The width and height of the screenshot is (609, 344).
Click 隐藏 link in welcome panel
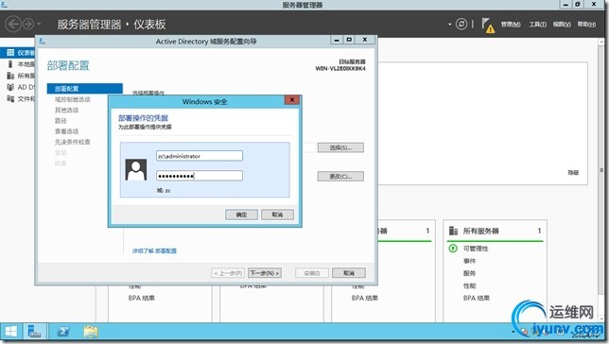(573, 172)
